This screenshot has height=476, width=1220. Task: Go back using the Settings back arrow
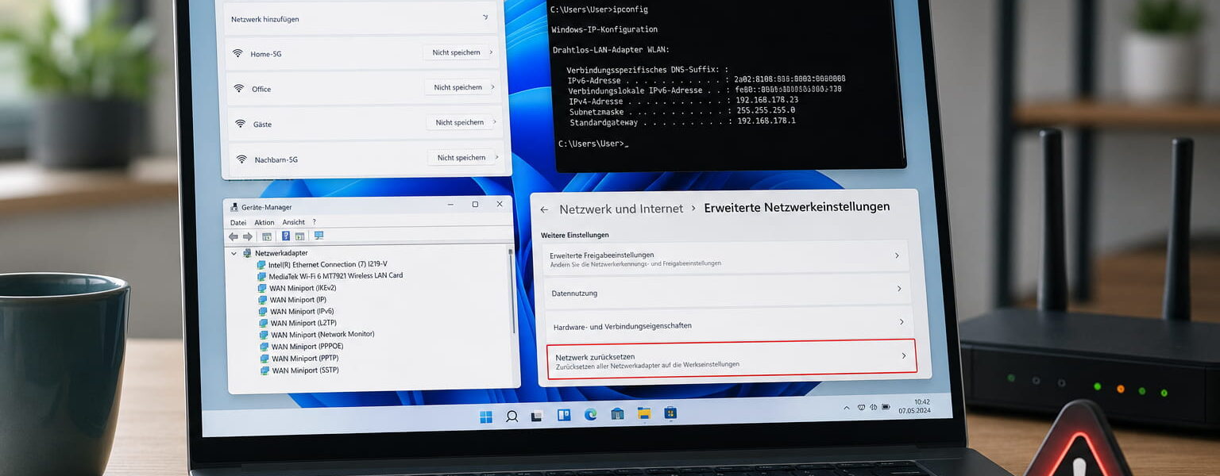(x=544, y=210)
